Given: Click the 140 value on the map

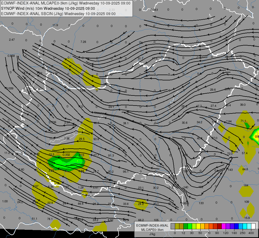Looking at the screenshot, I should 186,187.
